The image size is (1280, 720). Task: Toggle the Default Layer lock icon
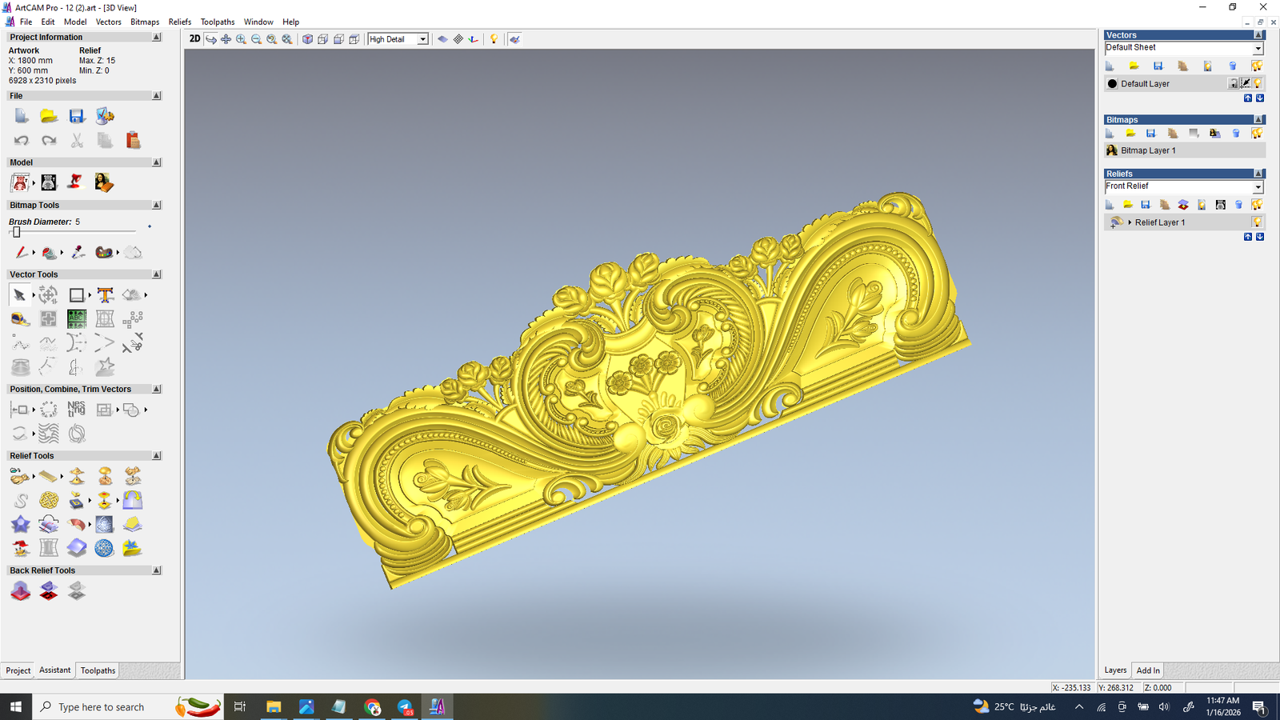(x=1234, y=83)
